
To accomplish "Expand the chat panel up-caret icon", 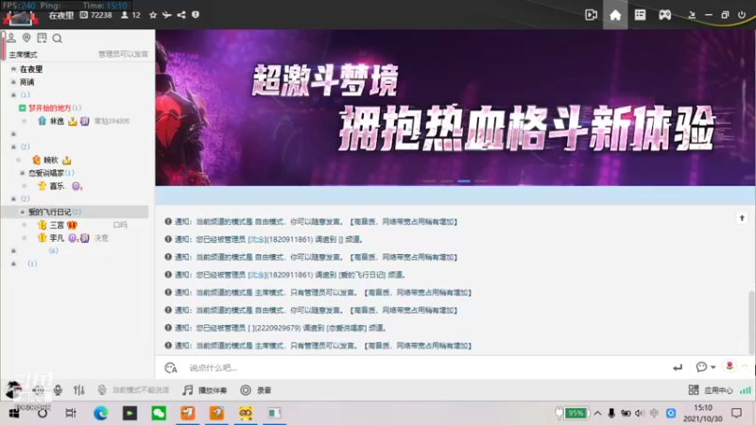I will (x=745, y=366).
